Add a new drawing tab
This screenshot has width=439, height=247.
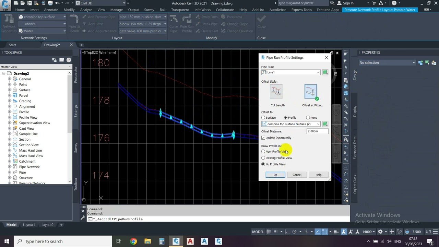pos(81,45)
